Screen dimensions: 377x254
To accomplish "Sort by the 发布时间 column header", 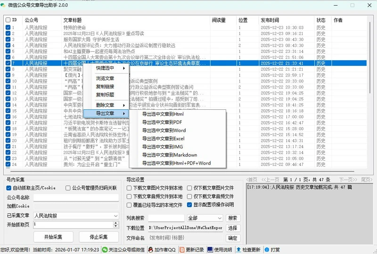I will (287, 20).
